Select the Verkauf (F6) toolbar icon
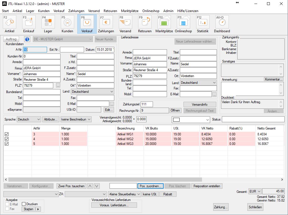288x215 pixels. [x=87, y=24]
